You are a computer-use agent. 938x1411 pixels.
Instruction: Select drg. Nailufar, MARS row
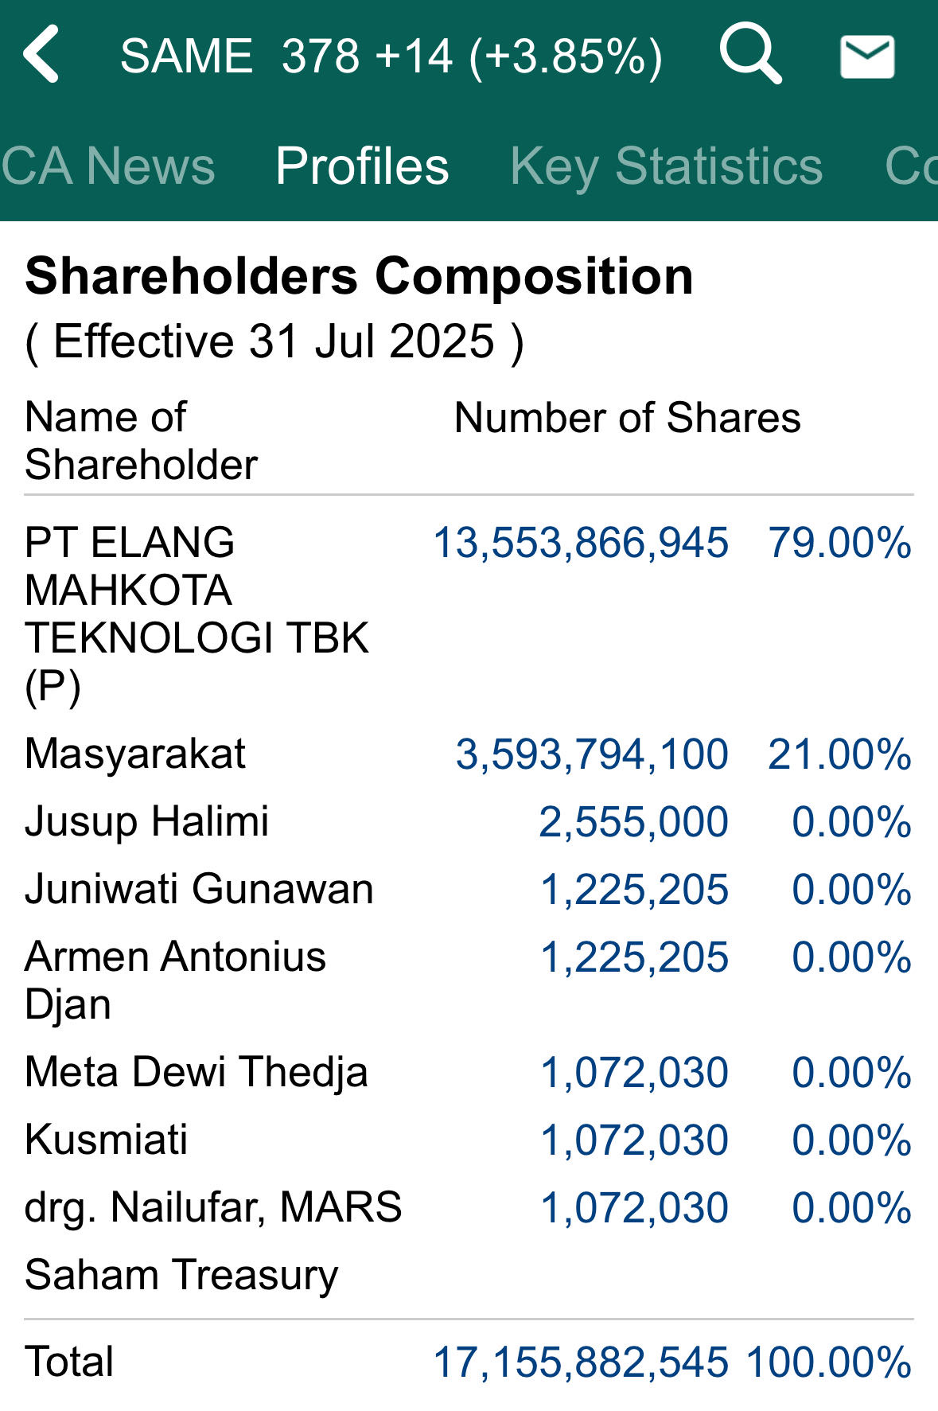[x=469, y=1207]
